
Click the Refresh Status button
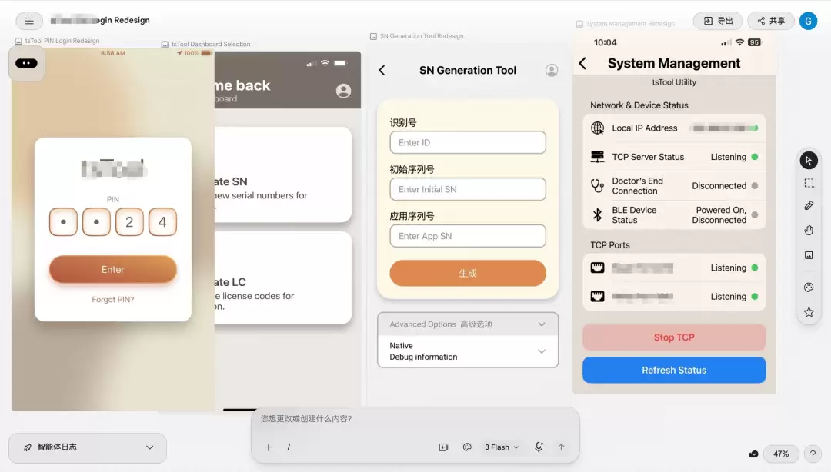[674, 371]
